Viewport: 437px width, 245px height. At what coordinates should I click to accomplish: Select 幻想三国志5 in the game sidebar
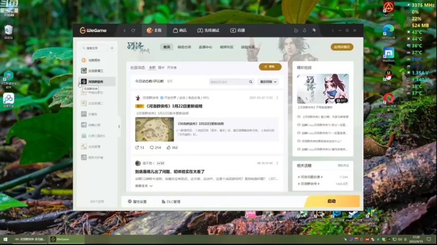tap(97, 136)
